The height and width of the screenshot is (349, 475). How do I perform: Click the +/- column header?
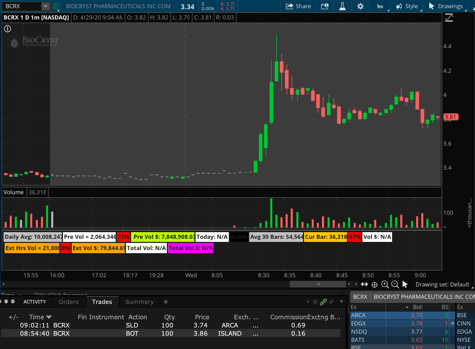[13, 317]
